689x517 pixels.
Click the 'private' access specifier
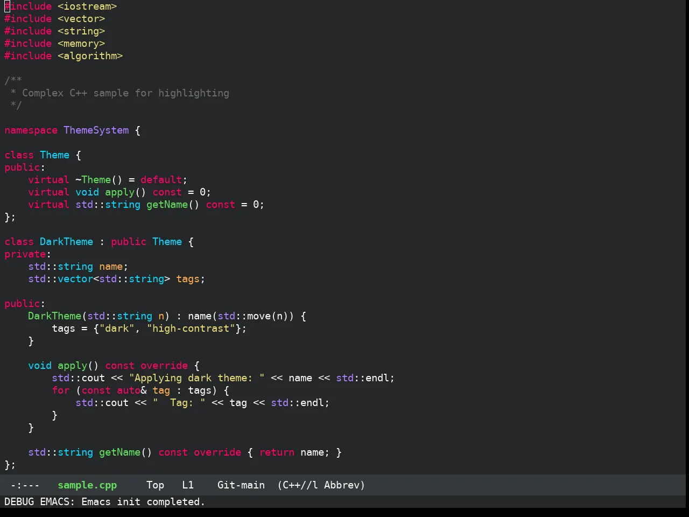point(25,254)
